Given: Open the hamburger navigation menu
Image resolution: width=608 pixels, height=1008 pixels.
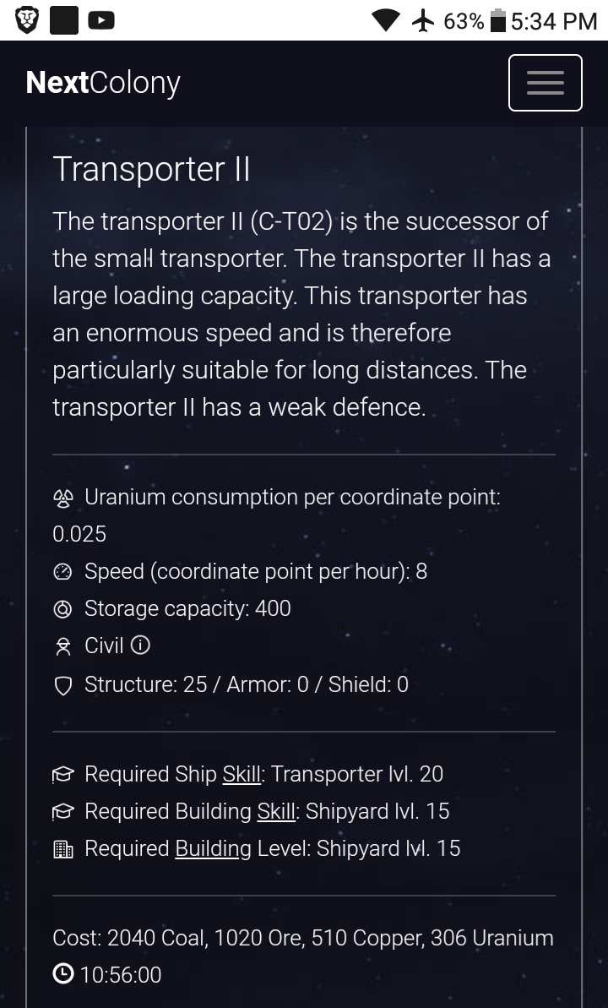Looking at the screenshot, I should (x=545, y=83).
